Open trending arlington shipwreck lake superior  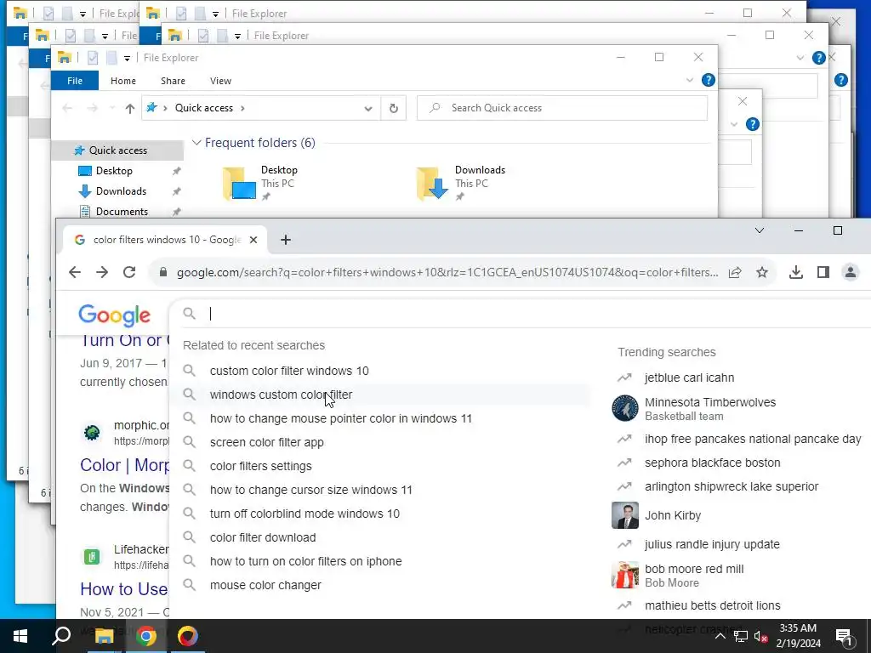click(732, 487)
